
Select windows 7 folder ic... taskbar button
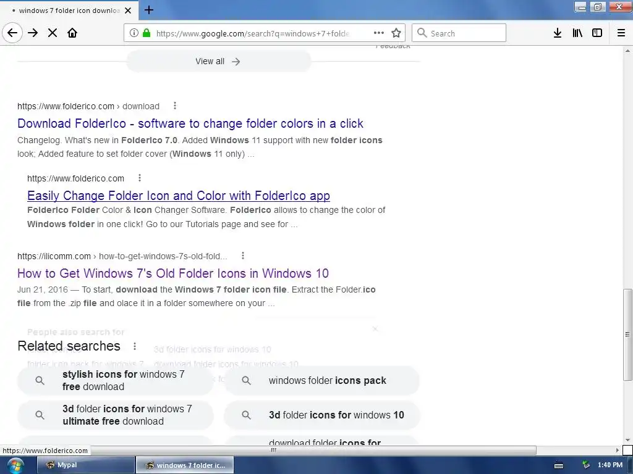[184, 465]
